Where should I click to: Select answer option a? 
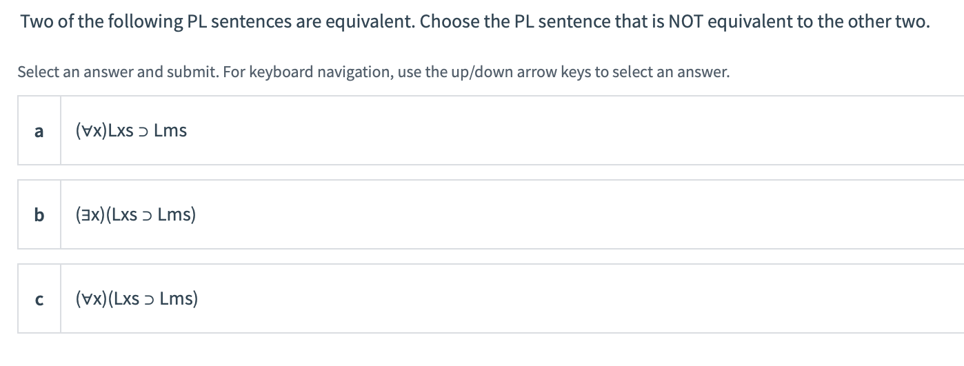pos(483,130)
